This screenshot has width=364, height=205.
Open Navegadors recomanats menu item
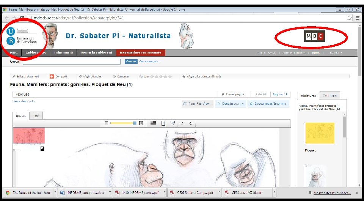[140, 52]
